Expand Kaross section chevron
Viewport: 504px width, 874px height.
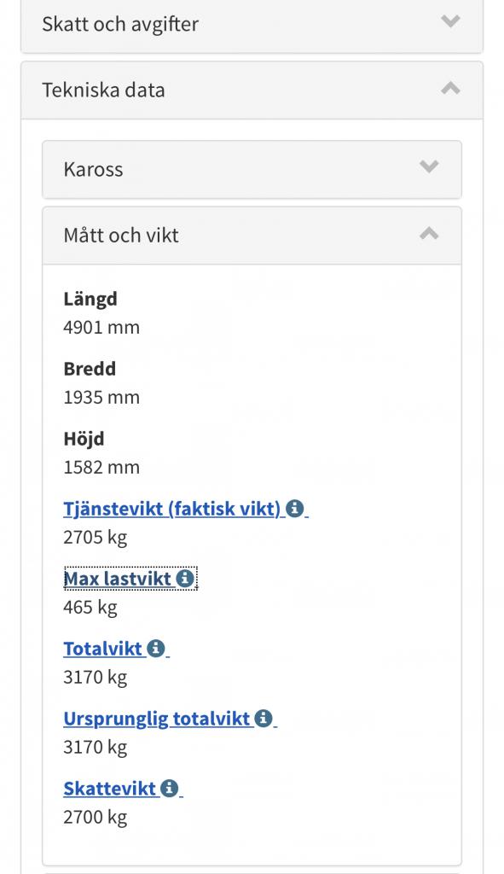click(429, 166)
